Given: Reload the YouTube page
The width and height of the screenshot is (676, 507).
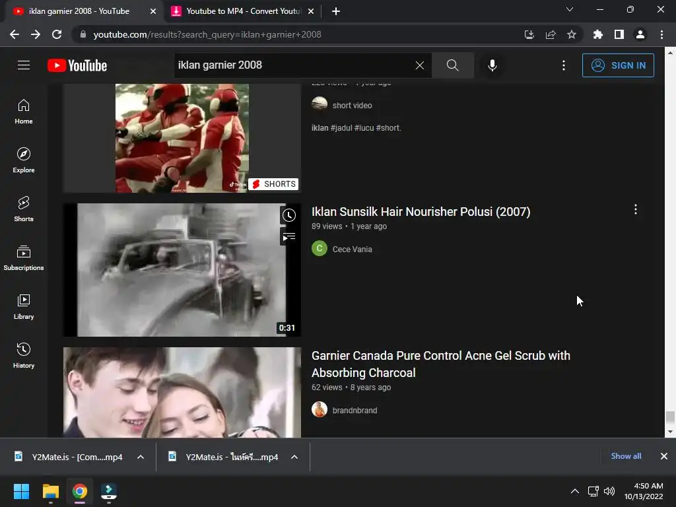Looking at the screenshot, I should point(57,34).
